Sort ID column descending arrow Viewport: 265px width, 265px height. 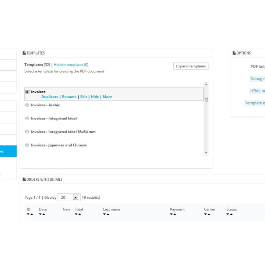(x=28, y=214)
